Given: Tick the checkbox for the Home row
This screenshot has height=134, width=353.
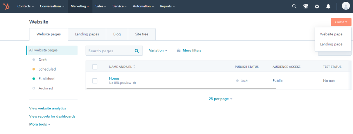Looking at the screenshot, I should pyautogui.click(x=95, y=81).
